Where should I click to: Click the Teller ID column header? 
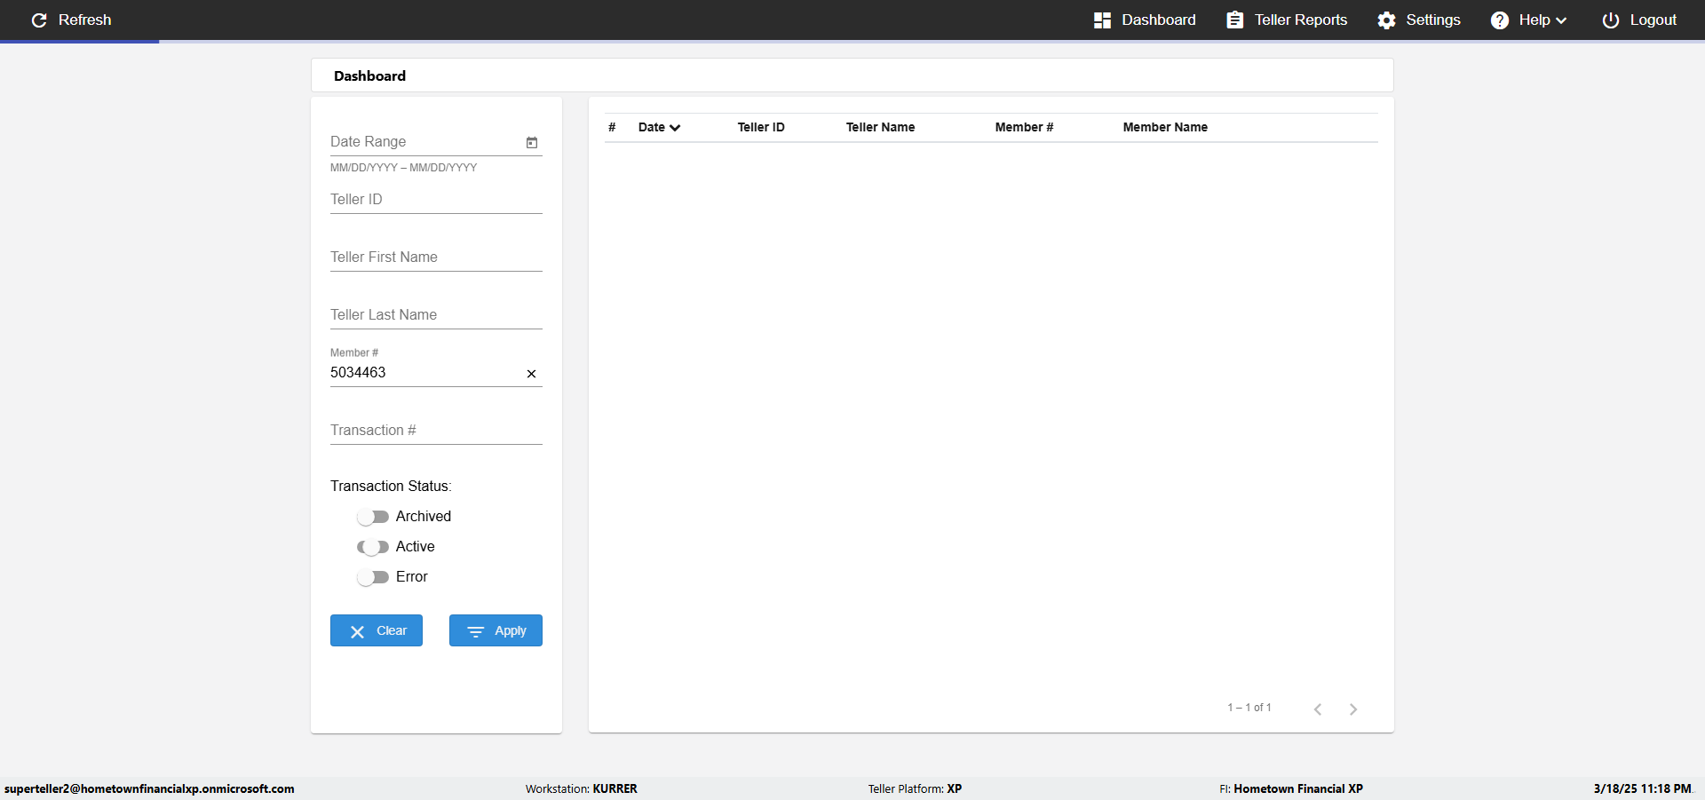point(761,127)
